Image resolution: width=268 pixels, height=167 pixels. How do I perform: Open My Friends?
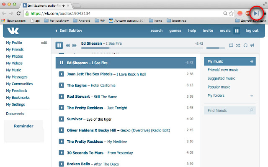15,49
